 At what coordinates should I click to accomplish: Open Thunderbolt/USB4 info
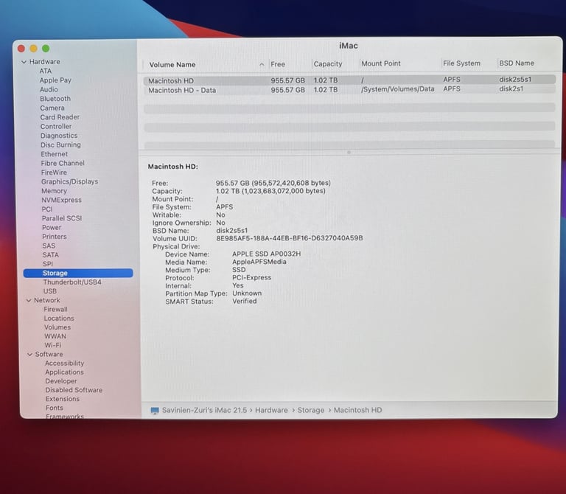[x=72, y=282]
